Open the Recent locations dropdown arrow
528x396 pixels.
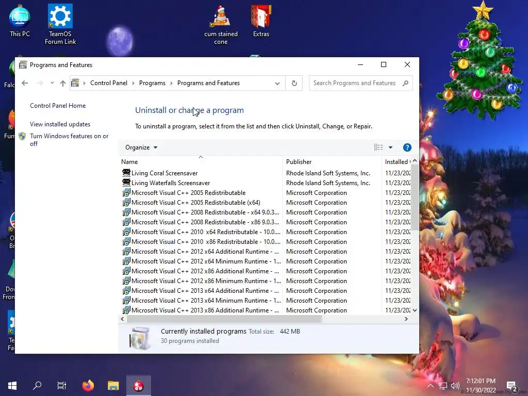click(x=52, y=83)
